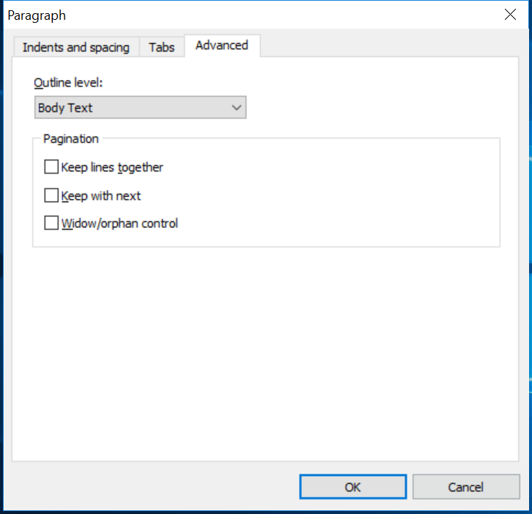Click the Paragraph dialog title bar text

pos(37,15)
